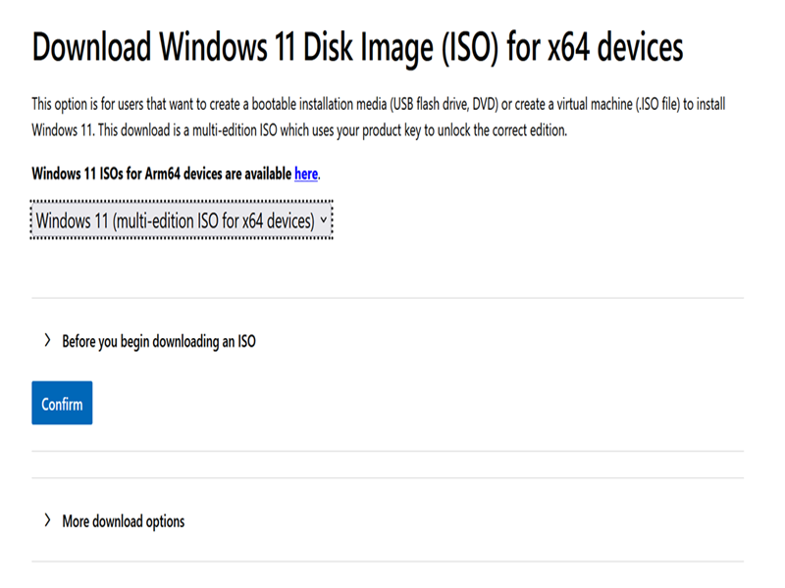Click the small down arrow in the edition selector
The height and width of the screenshot is (588, 785).
tap(324, 221)
